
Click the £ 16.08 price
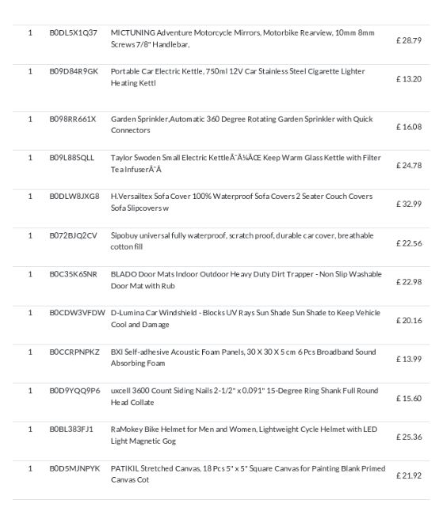[409, 127]
